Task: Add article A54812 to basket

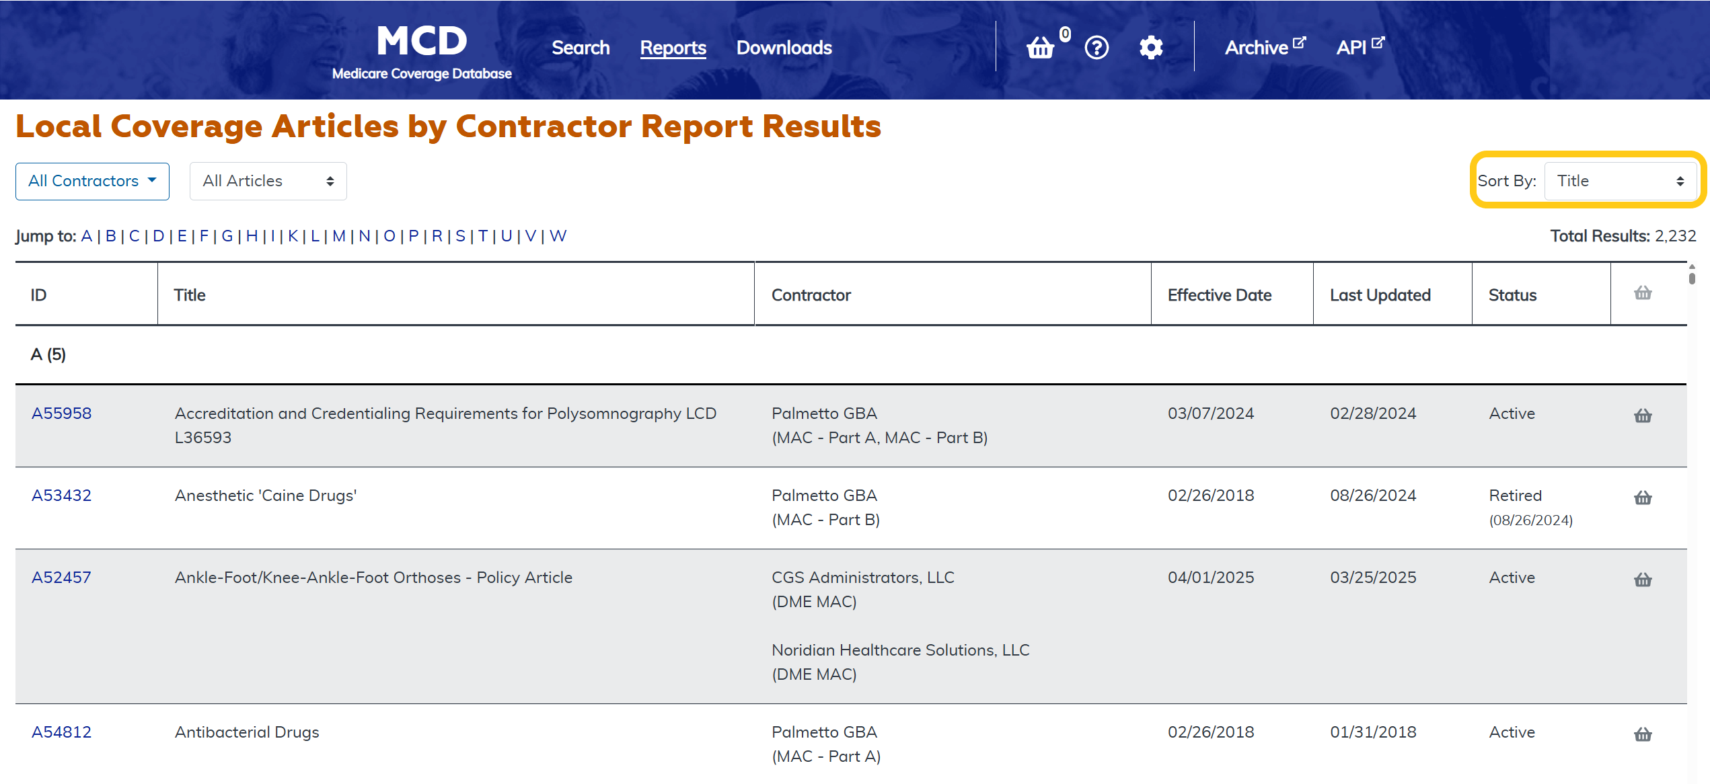Action: click(x=1643, y=734)
